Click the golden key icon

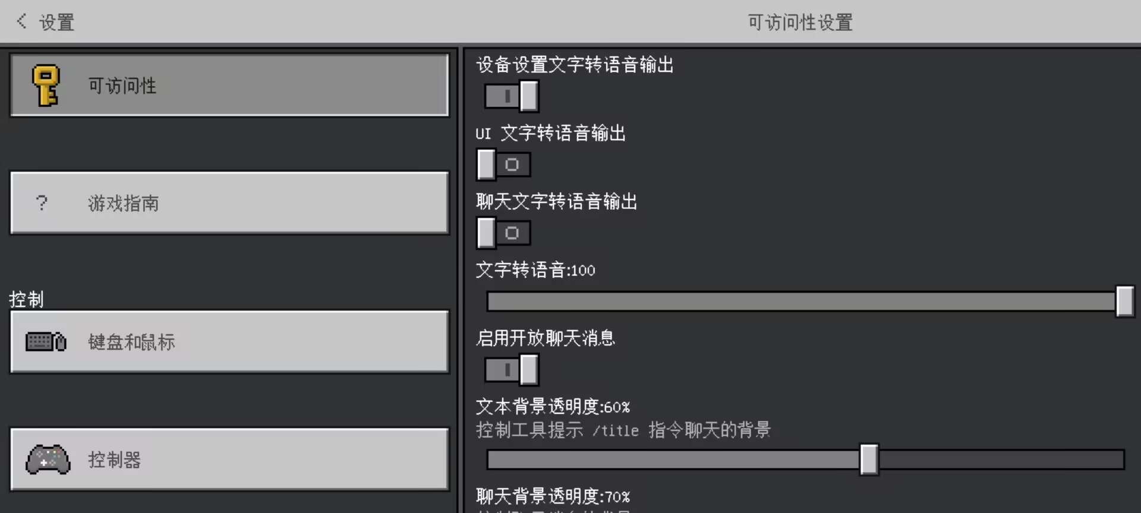pyautogui.click(x=46, y=85)
